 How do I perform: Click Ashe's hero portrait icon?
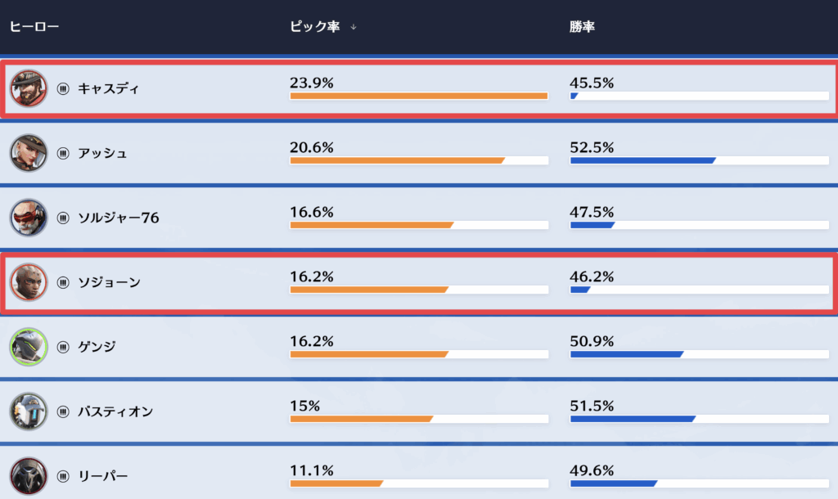pyautogui.click(x=29, y=153)
